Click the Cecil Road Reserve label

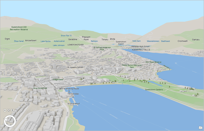click(153, 62)
